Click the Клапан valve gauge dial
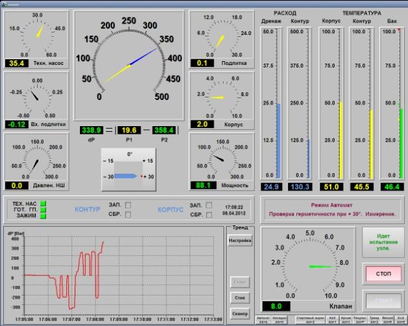Image resolution: width=408 pixels, height=326 pixels. click(x=310, y=265)
